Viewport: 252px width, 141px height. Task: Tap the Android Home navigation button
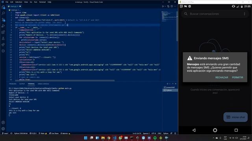pos(215,130)
